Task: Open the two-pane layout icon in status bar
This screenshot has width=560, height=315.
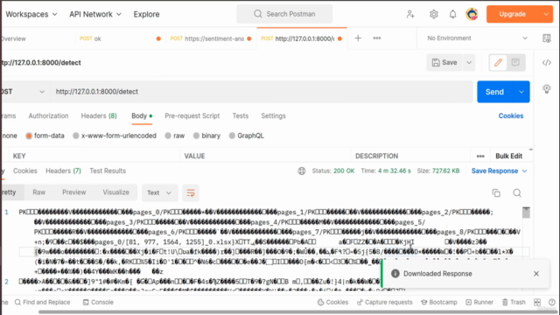Action: point(537,302)
